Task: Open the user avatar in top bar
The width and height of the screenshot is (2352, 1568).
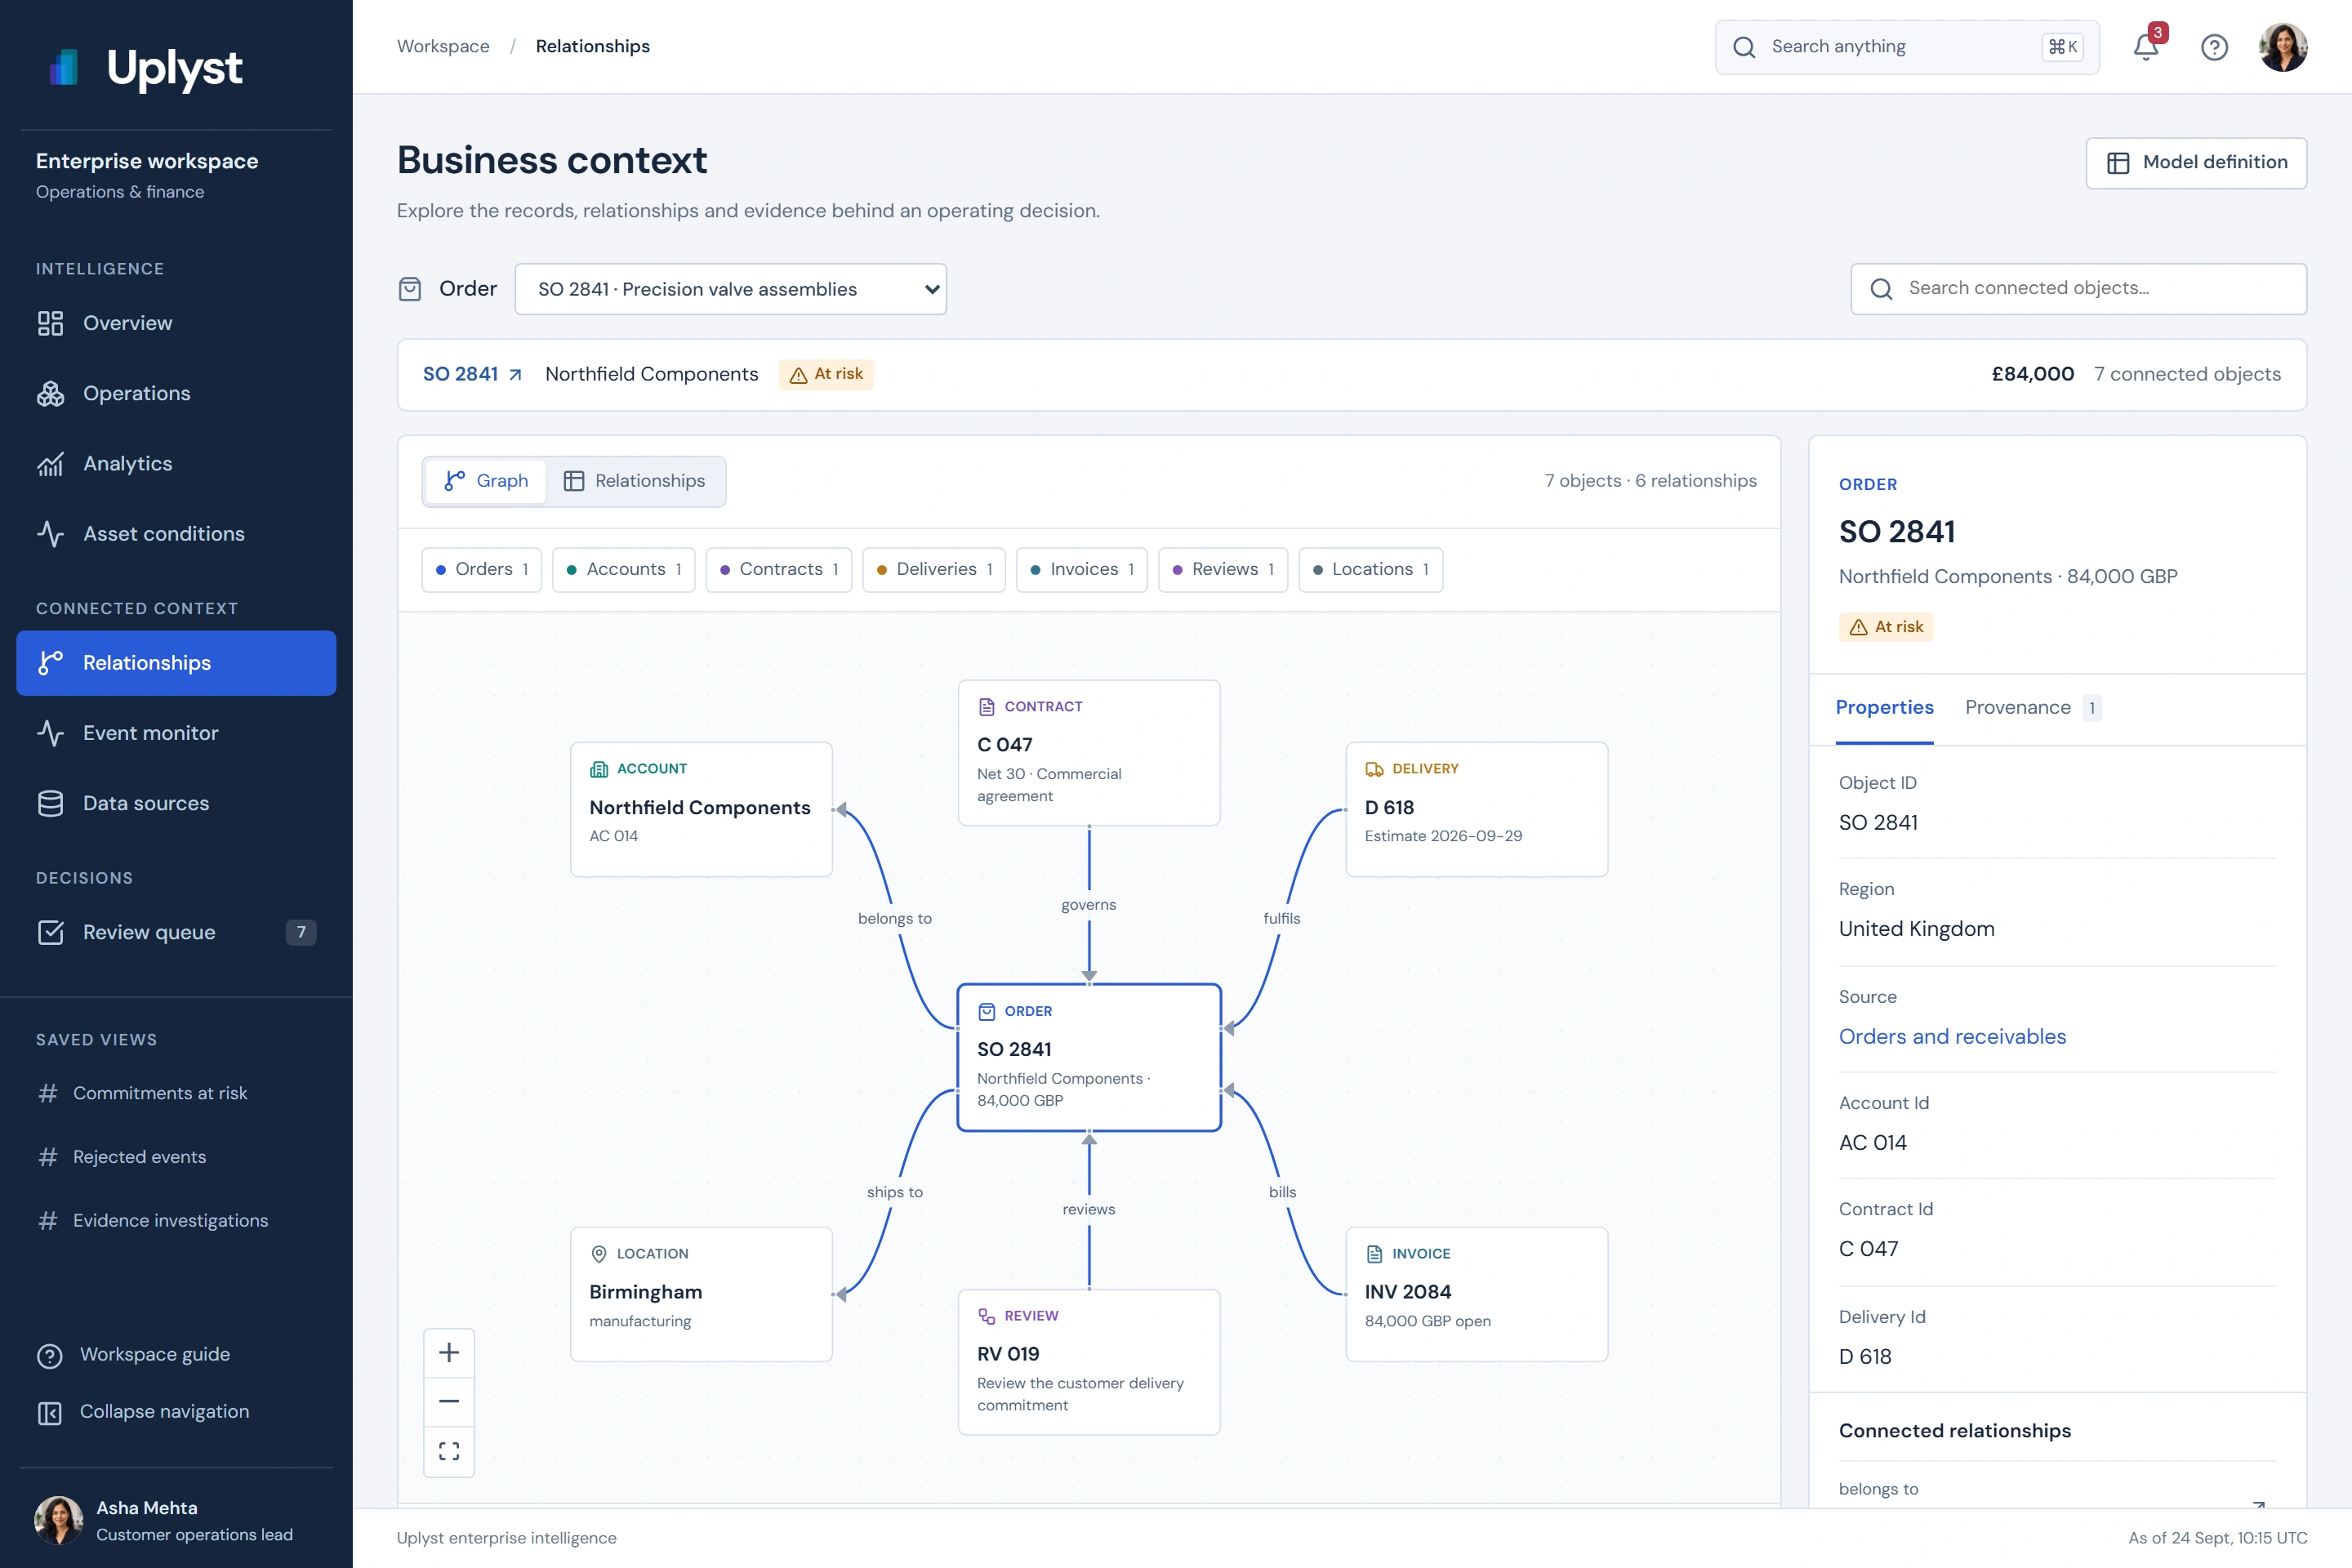Action: tap(2283, 47)
